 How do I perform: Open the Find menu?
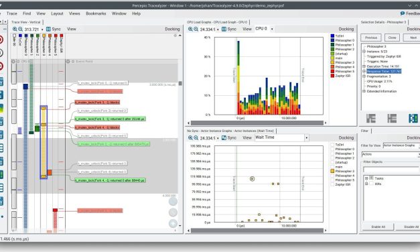27,13
